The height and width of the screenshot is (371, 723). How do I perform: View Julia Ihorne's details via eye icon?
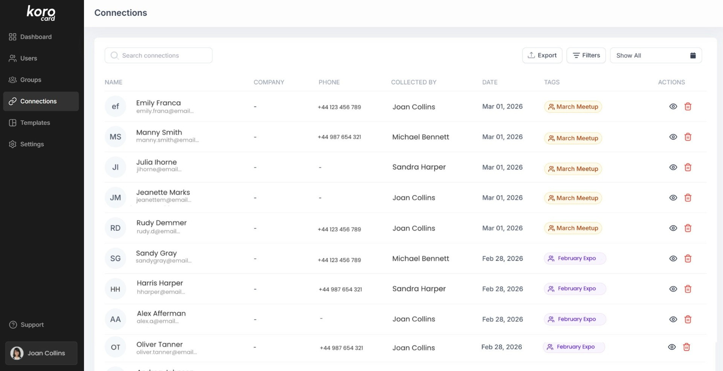pos(673,168)
